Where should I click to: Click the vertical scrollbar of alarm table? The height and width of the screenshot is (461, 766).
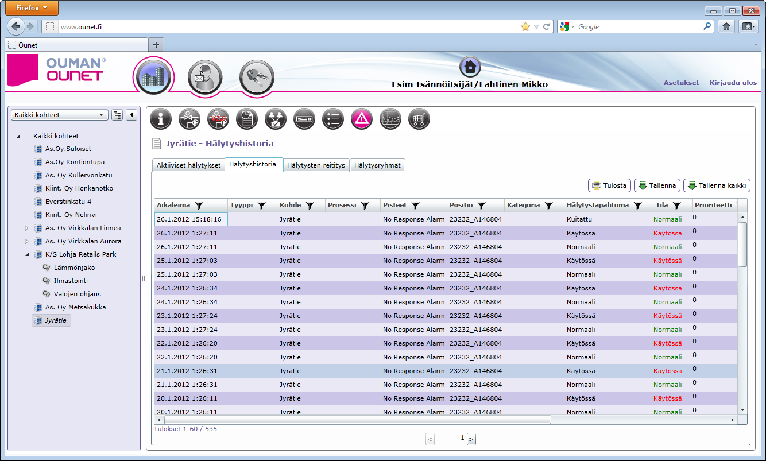(x=742, y=244)
